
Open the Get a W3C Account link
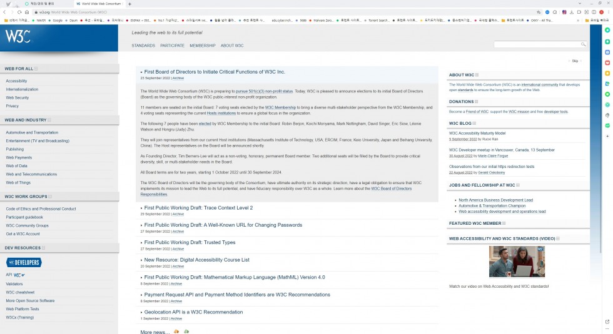23,234
